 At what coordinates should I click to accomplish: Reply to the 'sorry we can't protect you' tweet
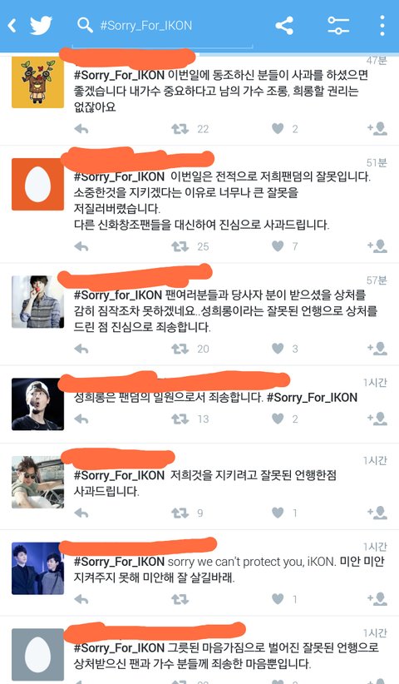[81, 599]
